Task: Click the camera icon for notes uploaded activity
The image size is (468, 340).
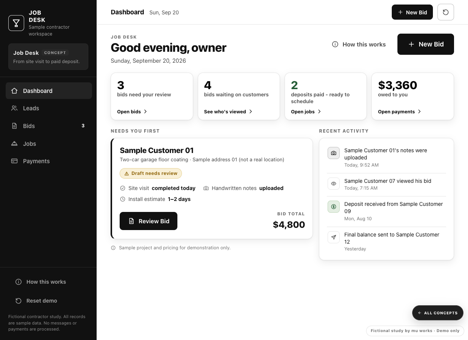Action: tap(334, 153)
